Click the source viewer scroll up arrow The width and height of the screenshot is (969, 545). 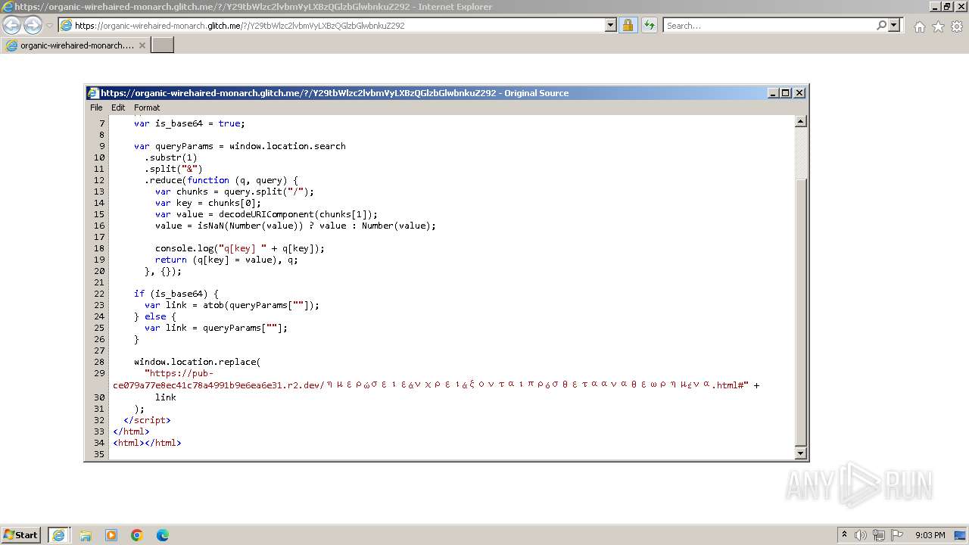[x=801, y=122]
